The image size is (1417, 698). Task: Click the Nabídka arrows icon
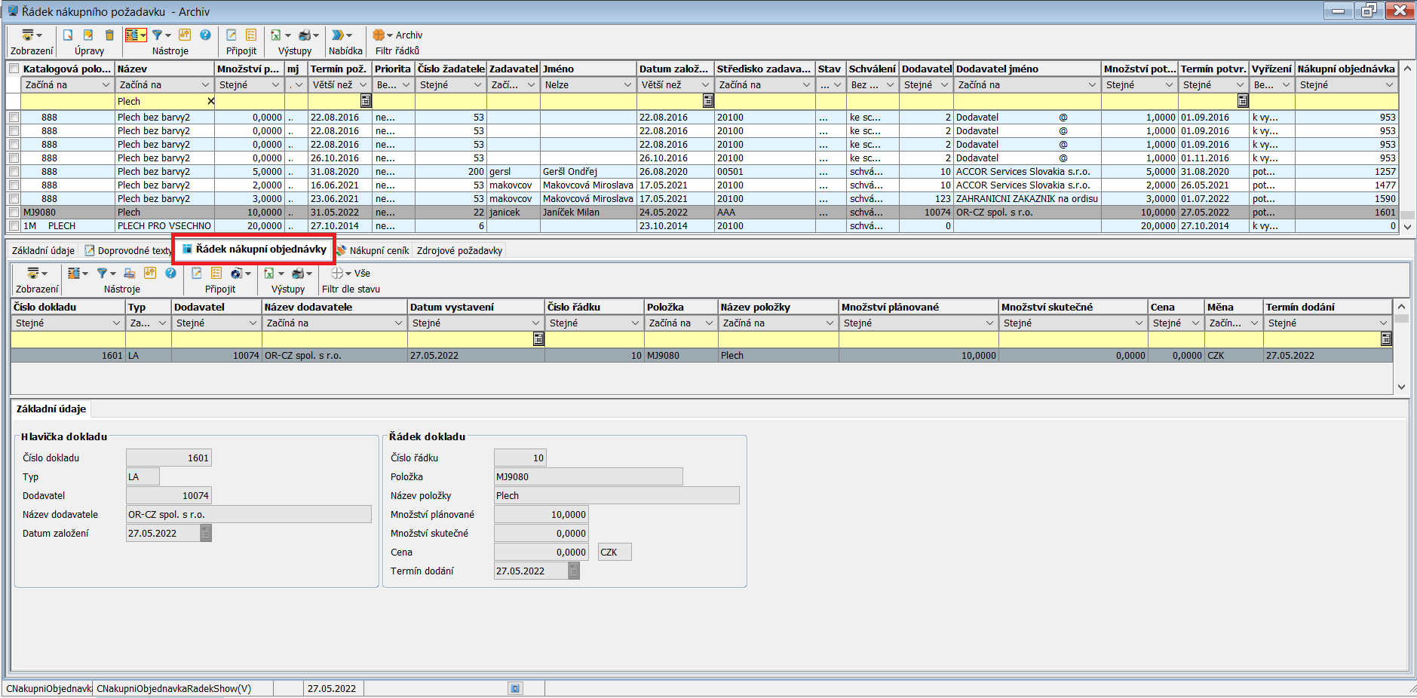tap(338, 35)
